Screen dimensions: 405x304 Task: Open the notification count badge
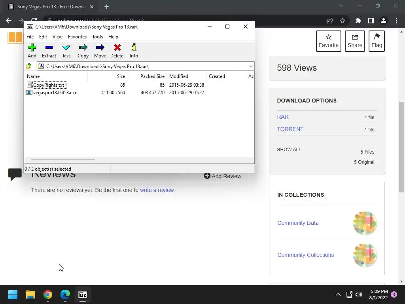(x=394, y=294)
